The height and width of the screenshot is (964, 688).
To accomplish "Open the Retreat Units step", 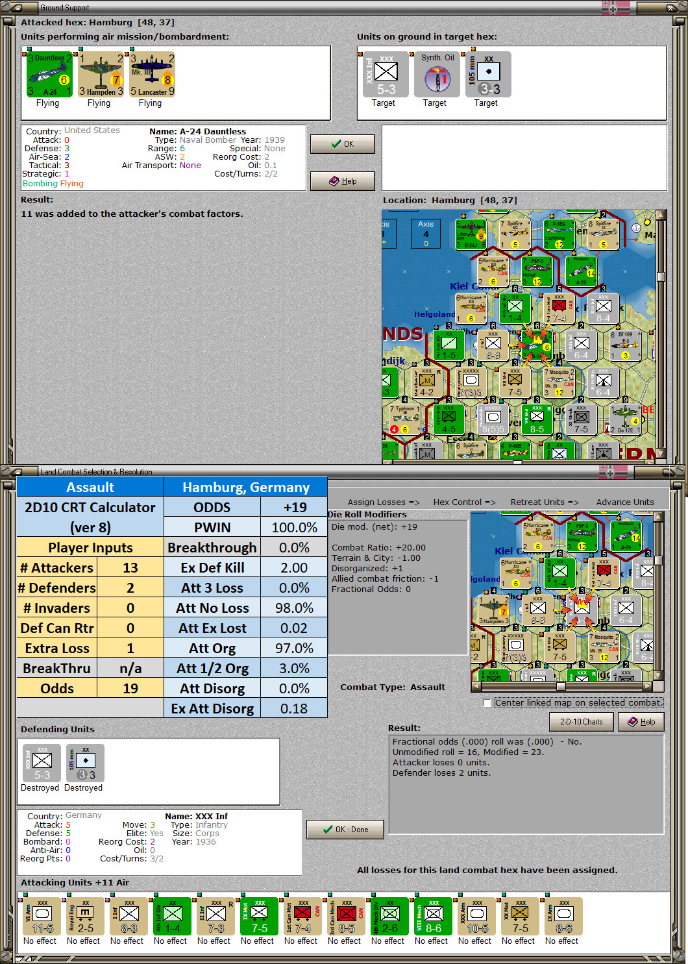I will (545, 502).
